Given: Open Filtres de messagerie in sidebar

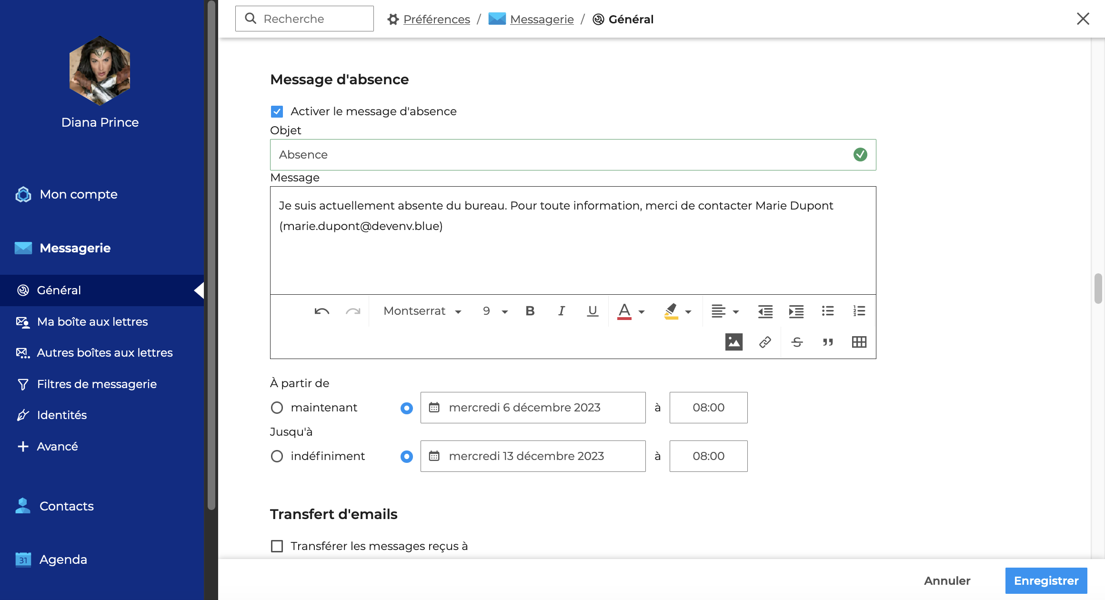Looking at the screenshot, I should [x=97, y=384].
